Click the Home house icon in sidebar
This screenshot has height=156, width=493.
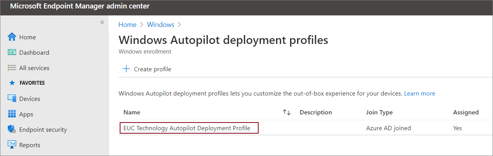12,37
